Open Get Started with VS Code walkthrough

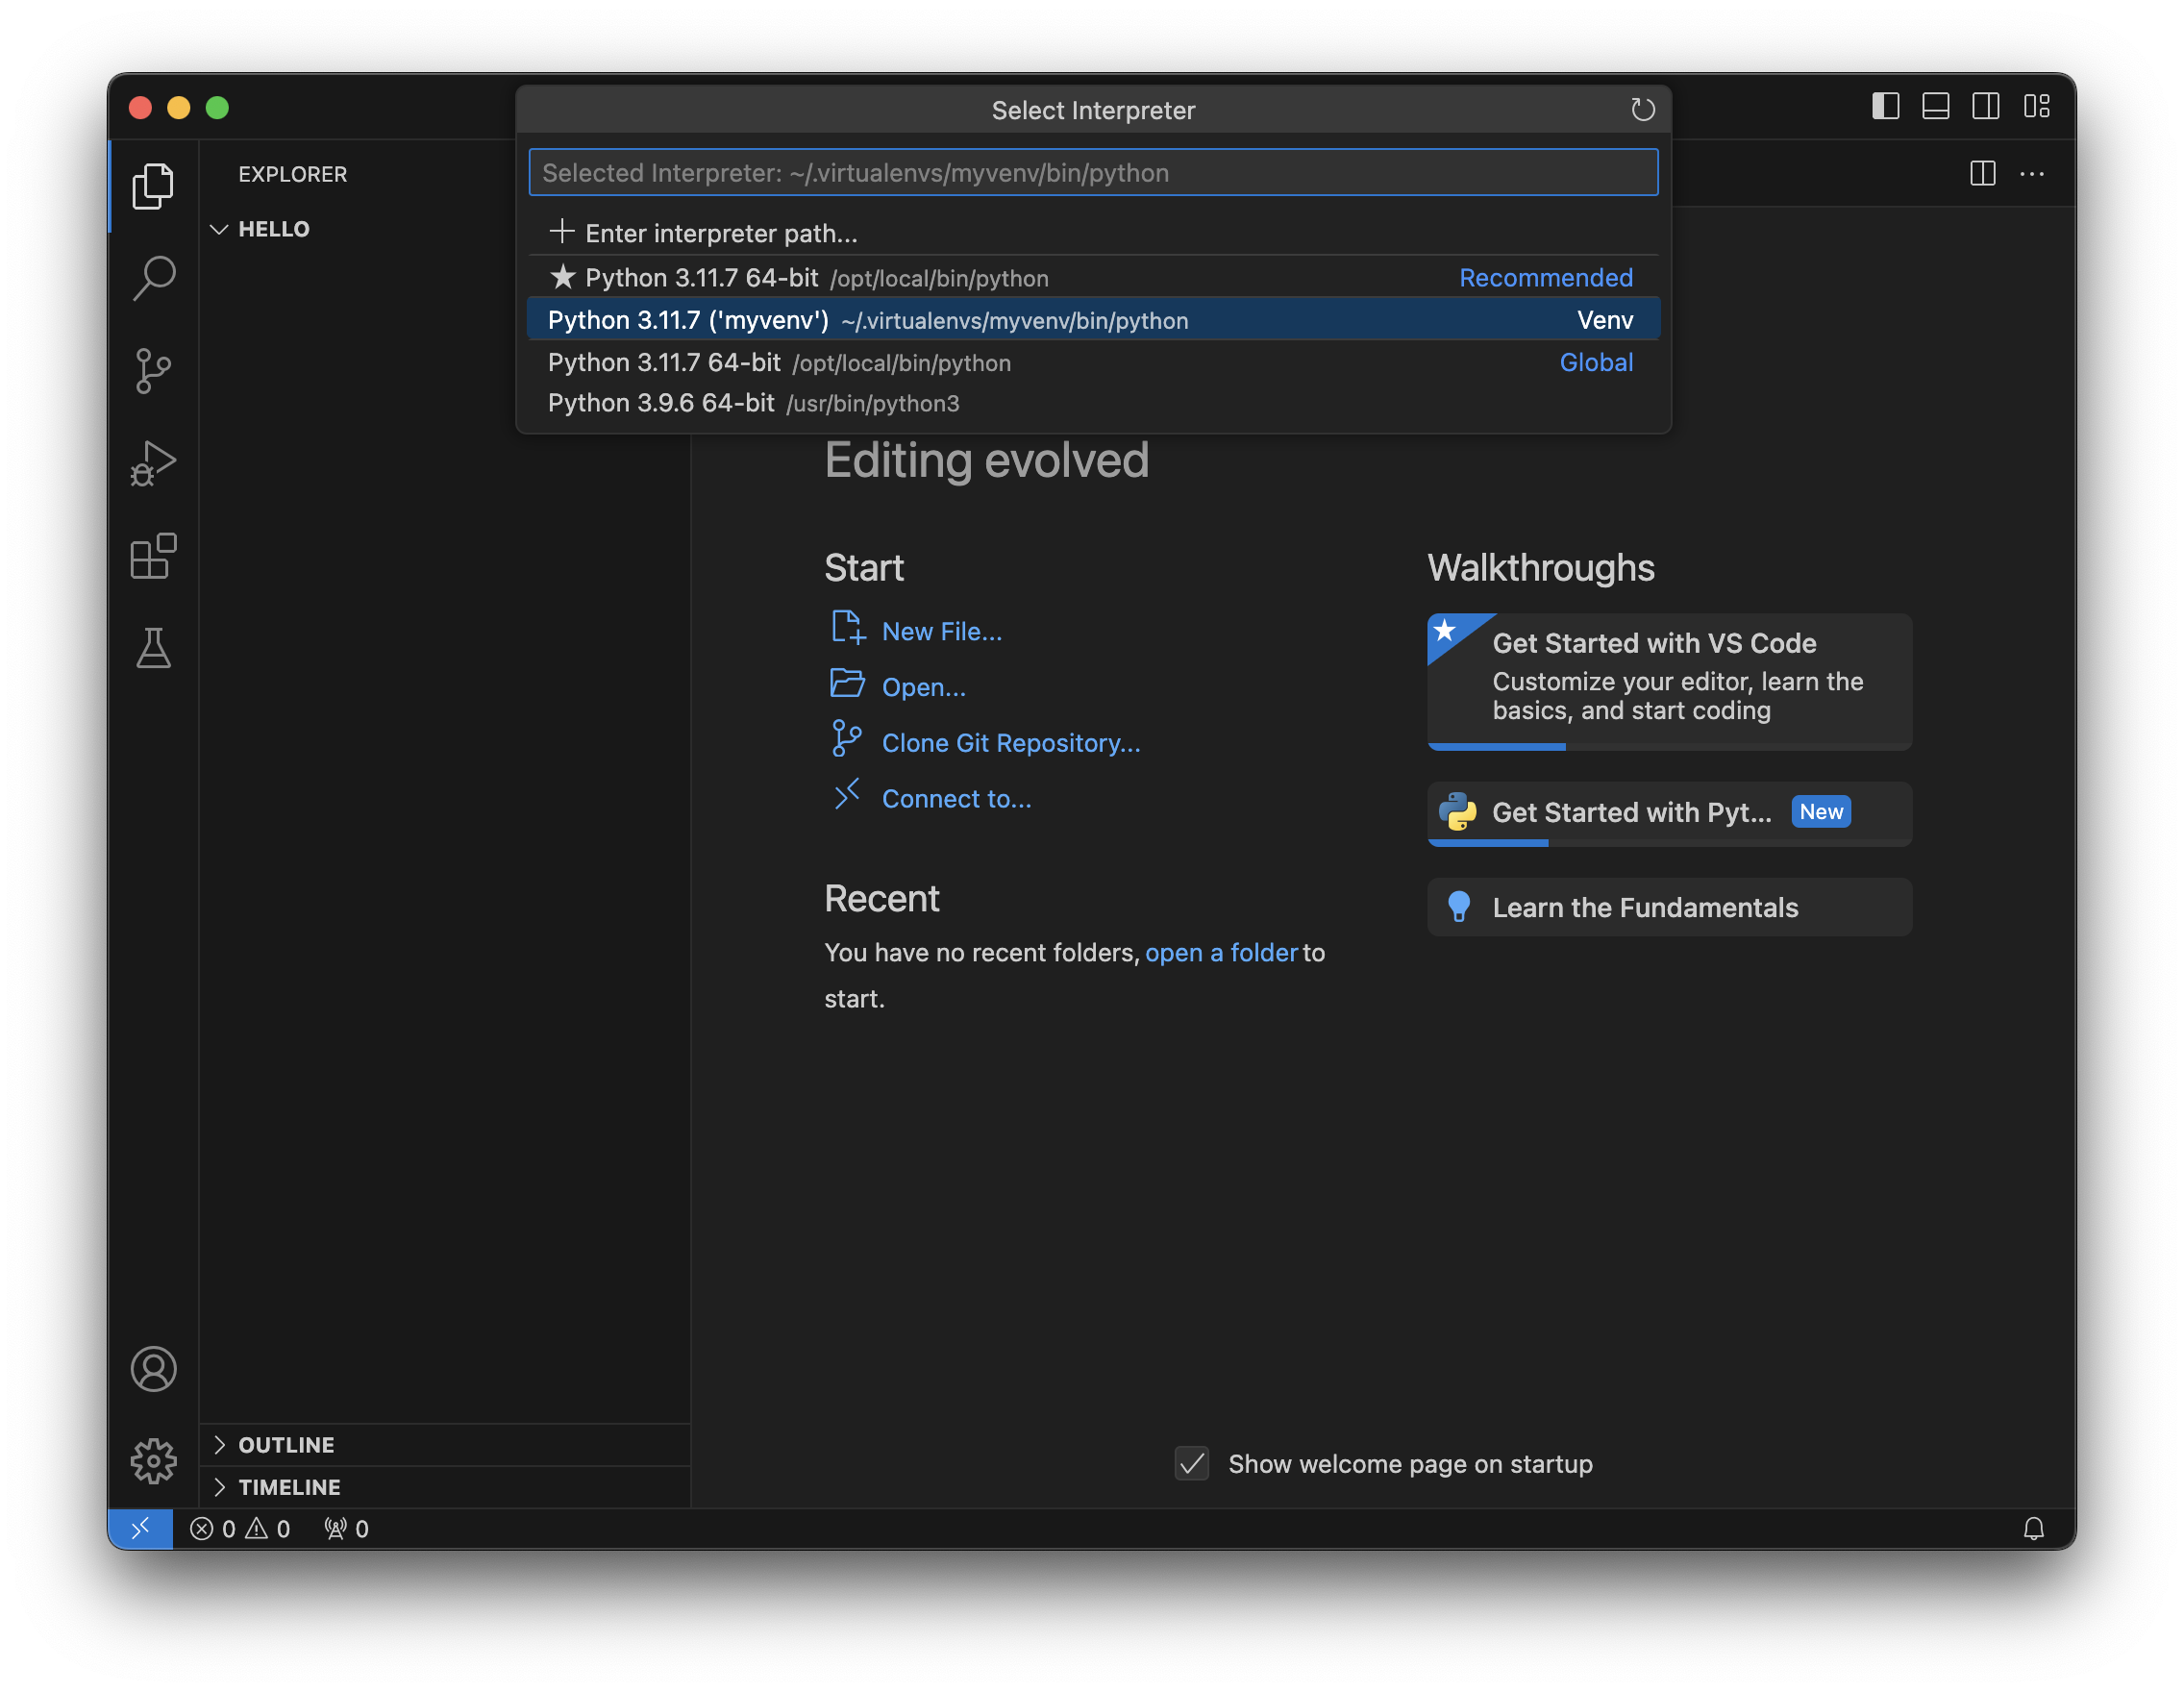coord(1669,681)
